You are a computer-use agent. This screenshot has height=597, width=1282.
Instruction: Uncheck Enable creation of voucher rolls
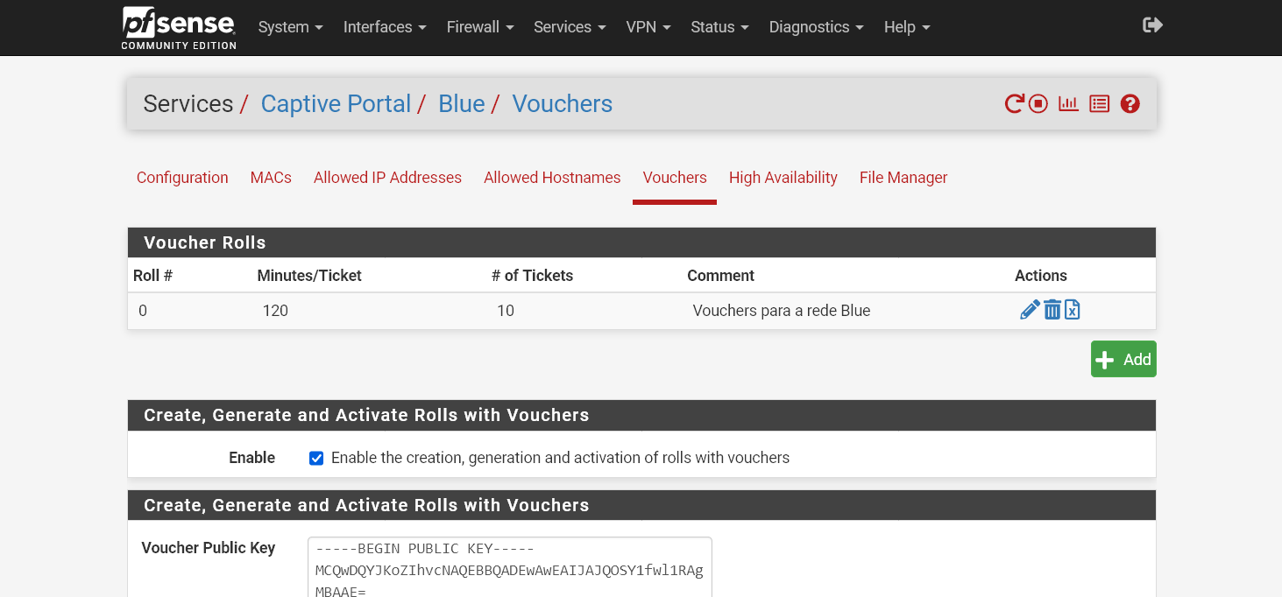coord(315,457)
